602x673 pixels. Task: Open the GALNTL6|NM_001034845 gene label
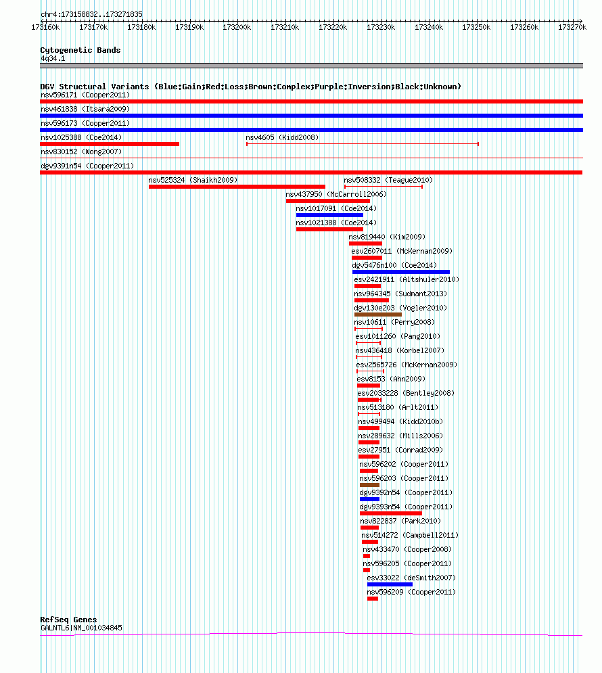(82, 628)
